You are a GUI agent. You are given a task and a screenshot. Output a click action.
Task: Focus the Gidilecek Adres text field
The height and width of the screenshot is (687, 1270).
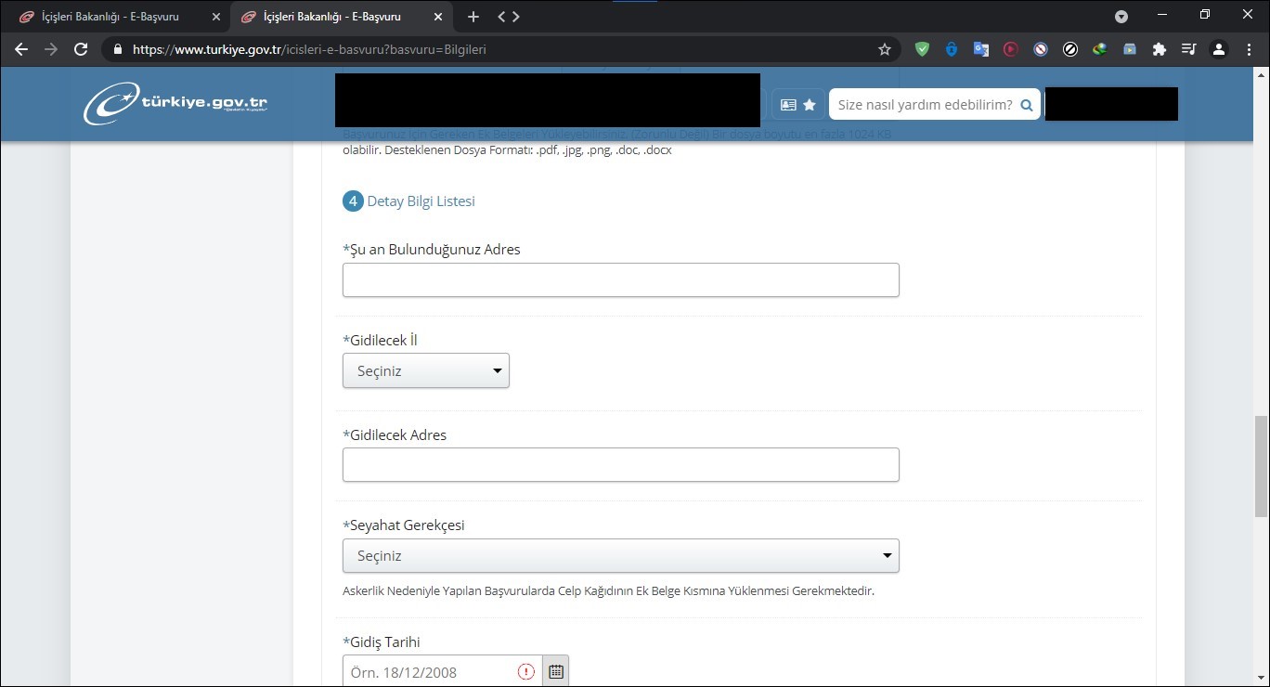click(x=620, y=465)
